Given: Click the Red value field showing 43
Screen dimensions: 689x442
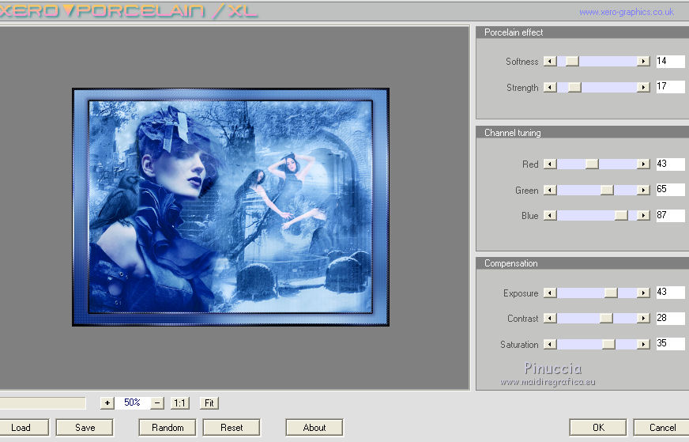Looking at the screenshot, I should pos(671,164).
